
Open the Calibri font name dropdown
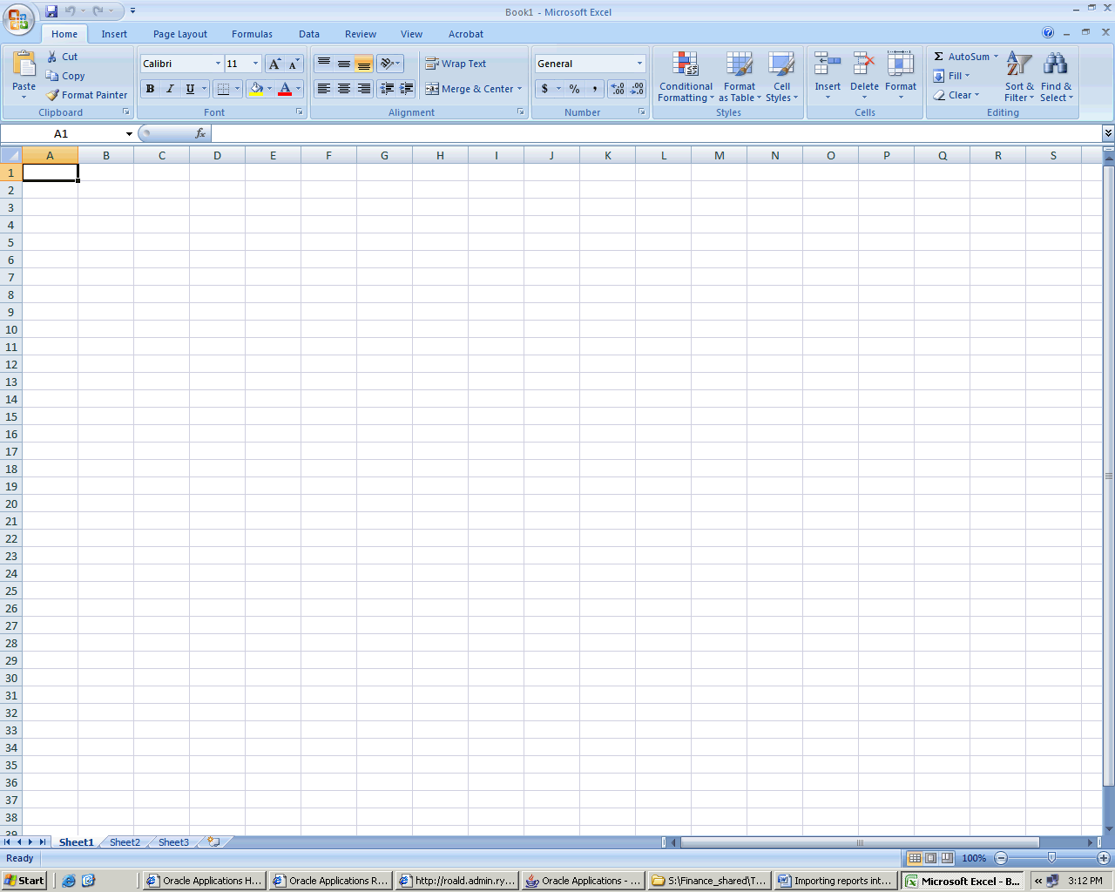(x=218, y=64)
